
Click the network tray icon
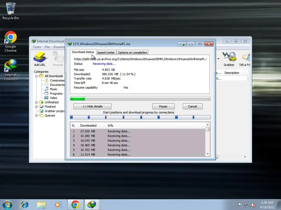click(247, 205)
